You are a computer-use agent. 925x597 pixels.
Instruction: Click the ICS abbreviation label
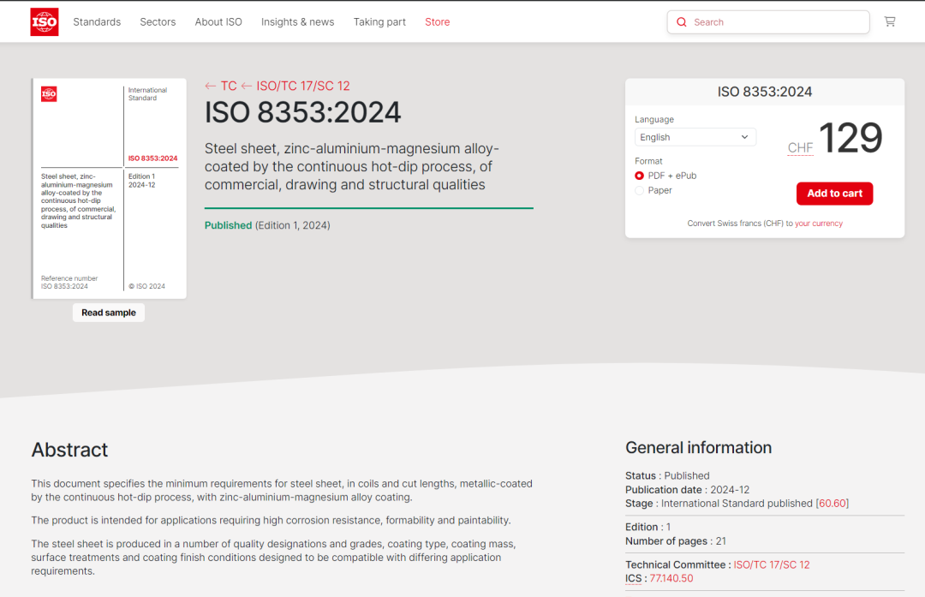pos(633,579)
